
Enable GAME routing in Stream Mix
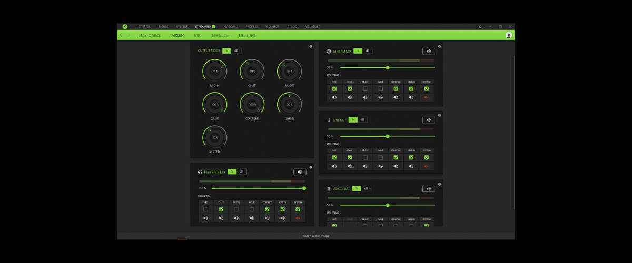click(x=380, y=89)
